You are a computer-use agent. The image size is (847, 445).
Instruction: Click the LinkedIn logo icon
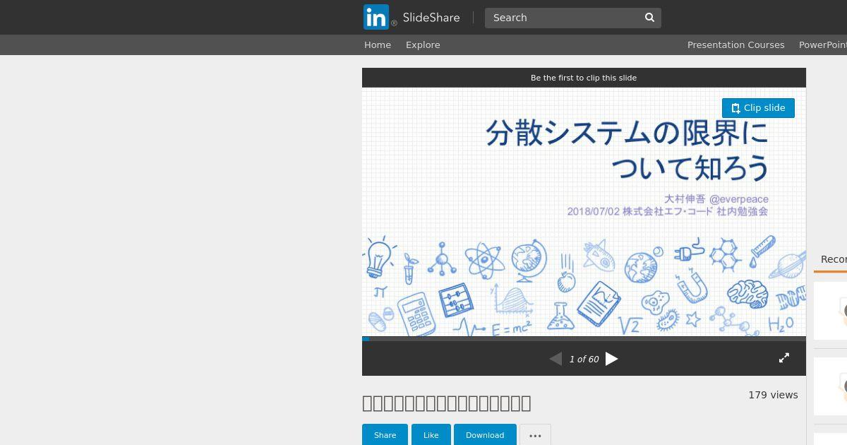376,17
